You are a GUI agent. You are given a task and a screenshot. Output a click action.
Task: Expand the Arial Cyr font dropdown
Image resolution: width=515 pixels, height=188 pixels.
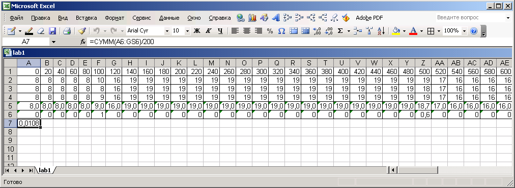(167, 31)
